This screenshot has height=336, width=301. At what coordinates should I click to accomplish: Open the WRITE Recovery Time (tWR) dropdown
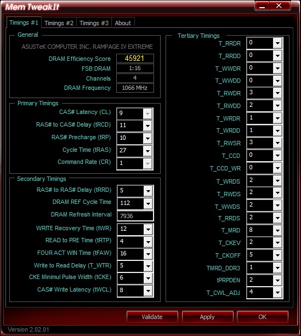(148, 230)
